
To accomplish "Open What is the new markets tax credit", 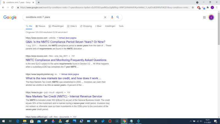I will pos(64,78).
